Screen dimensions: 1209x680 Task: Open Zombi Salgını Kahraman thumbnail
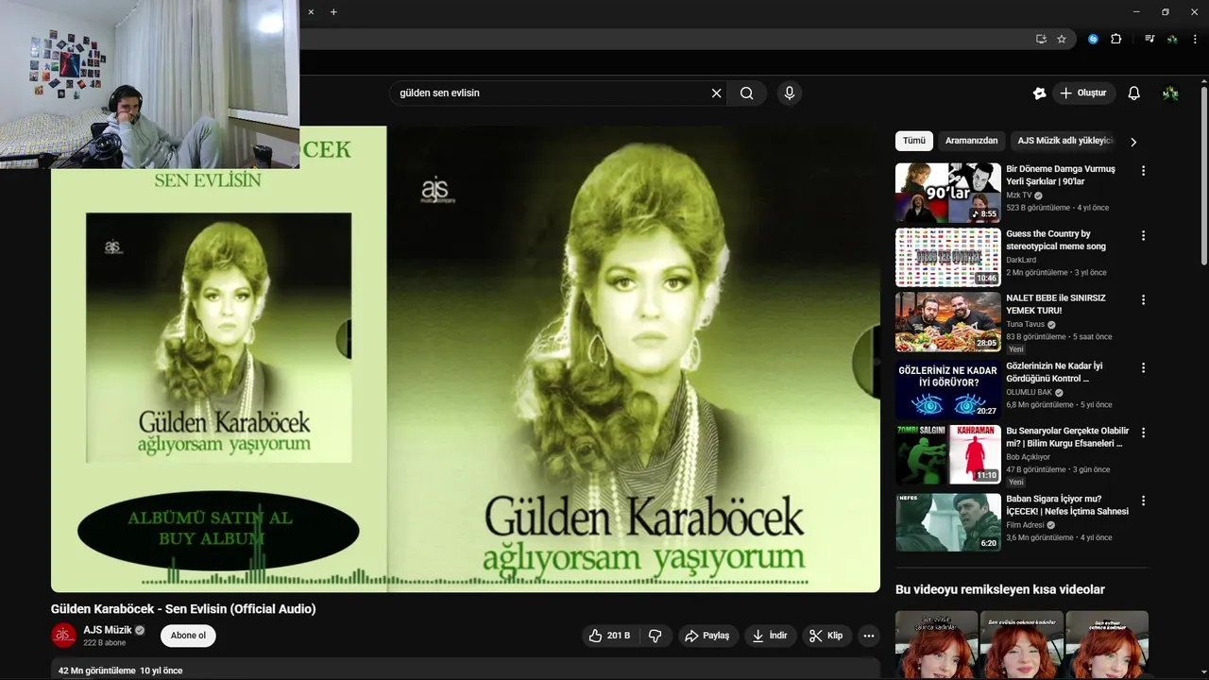[948, 454]
